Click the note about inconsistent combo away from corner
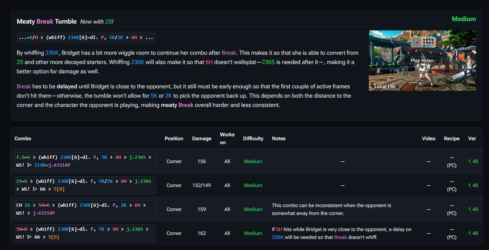The image size is (489, 250). pos(331,209)
